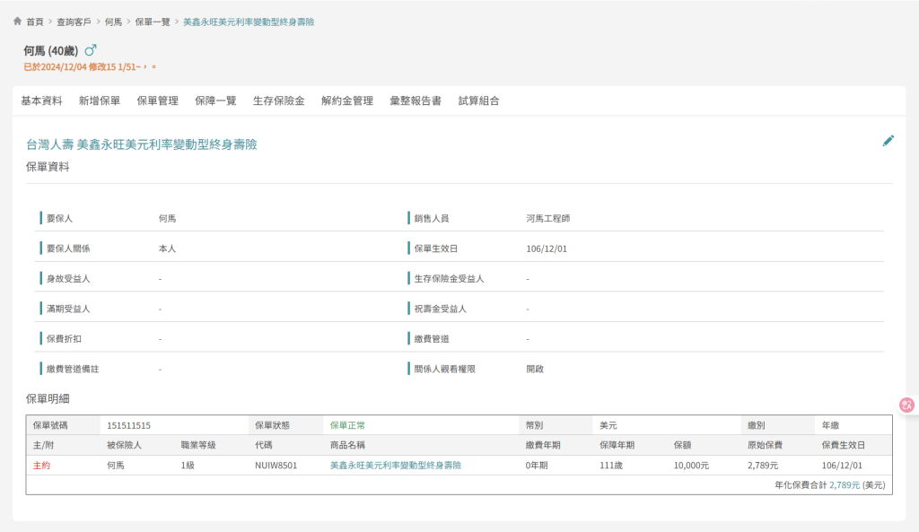The height and width of the screenshot is (532, 919).
Task: Click the 主約 row label
Action: click(x=41, y=466)
